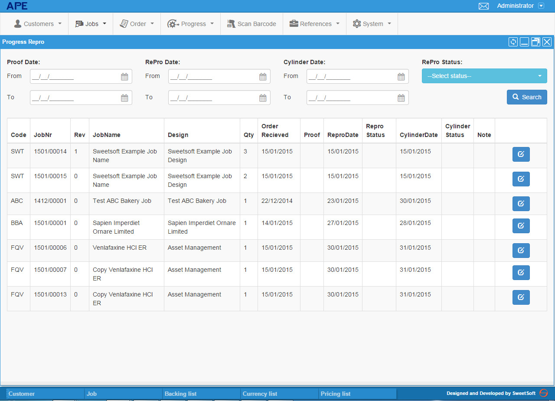
Task: Open calendar for Proof Date To
Action: click(124, 98)
